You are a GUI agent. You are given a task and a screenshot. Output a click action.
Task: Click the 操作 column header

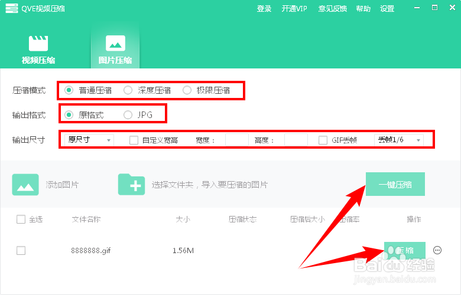click(414, 219)
